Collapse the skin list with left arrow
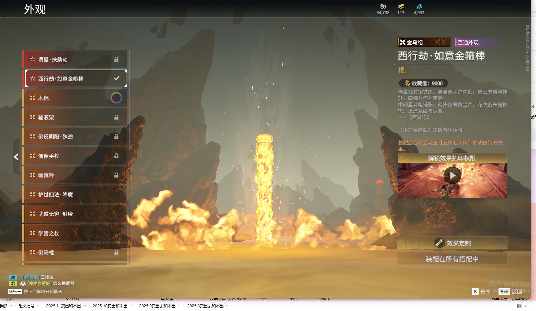536x311 pixels. (16, 157)
